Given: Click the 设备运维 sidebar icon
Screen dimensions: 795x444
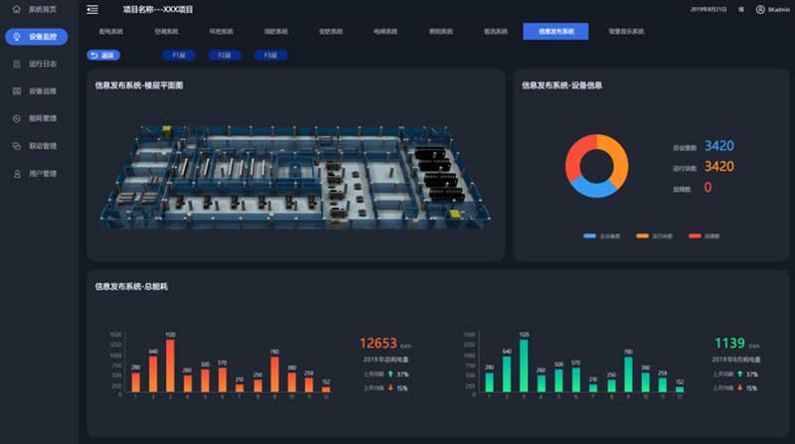Looking at the screenshot, I should pos(17,91).
